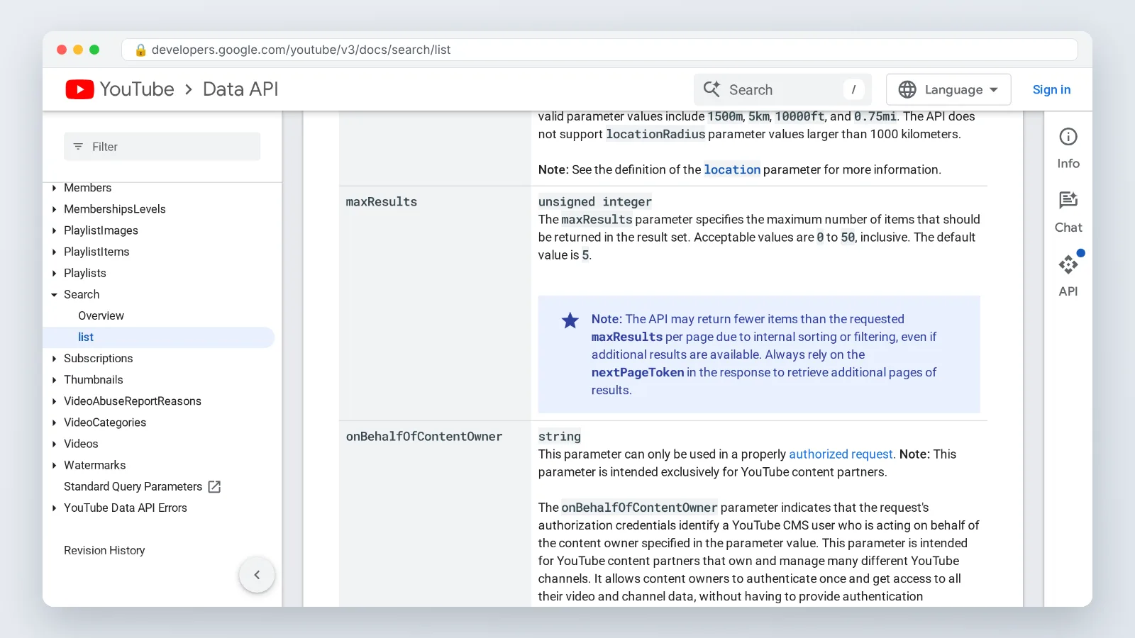Open the Chat panel icon

(x=1068, y=201)
